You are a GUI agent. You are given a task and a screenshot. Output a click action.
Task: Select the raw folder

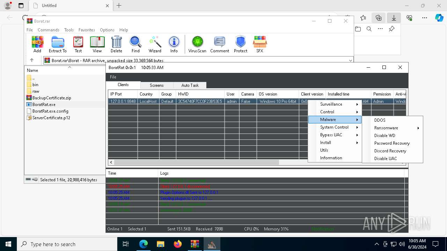click(33, 91)
